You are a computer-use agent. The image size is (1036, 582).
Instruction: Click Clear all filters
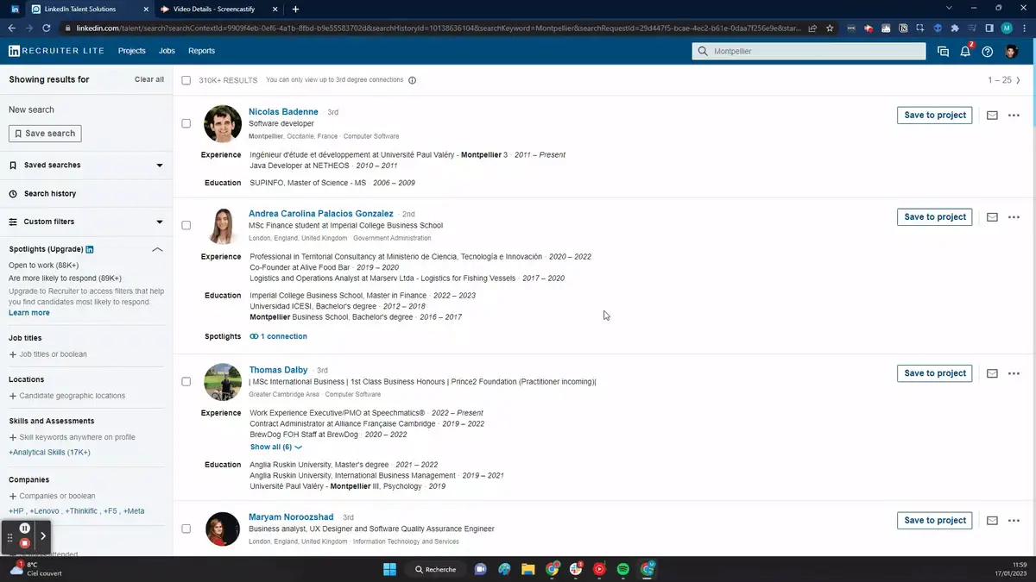point(149,79)
